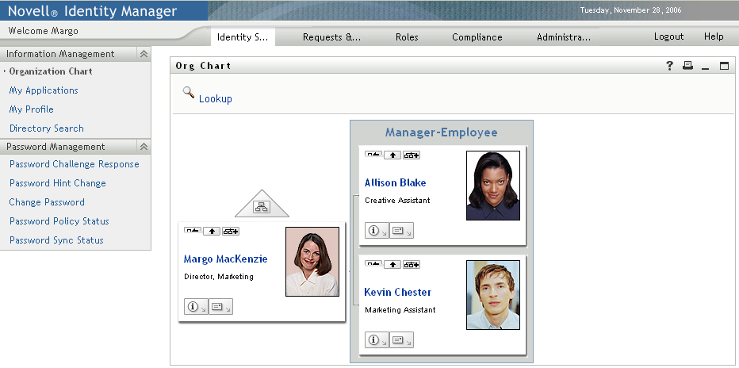Viewport: 739px width, 368px height.
Task: Open Org Chart help question mark
Action: tap(669, 66)
